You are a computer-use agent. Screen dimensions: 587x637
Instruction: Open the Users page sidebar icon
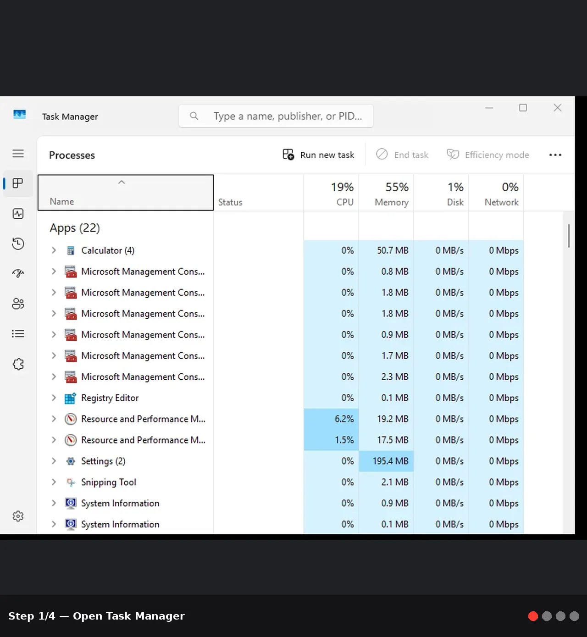pos(18,304)
